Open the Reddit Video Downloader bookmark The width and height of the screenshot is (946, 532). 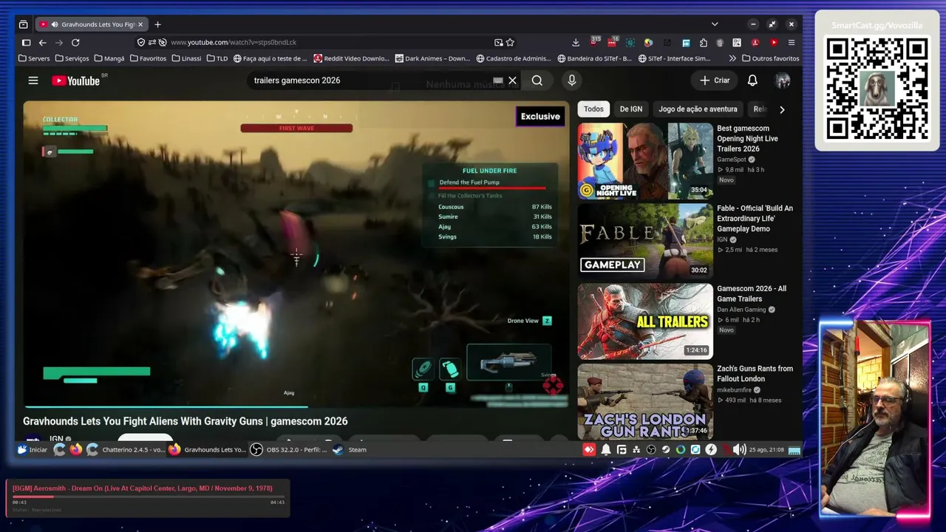tap(351, 58)
